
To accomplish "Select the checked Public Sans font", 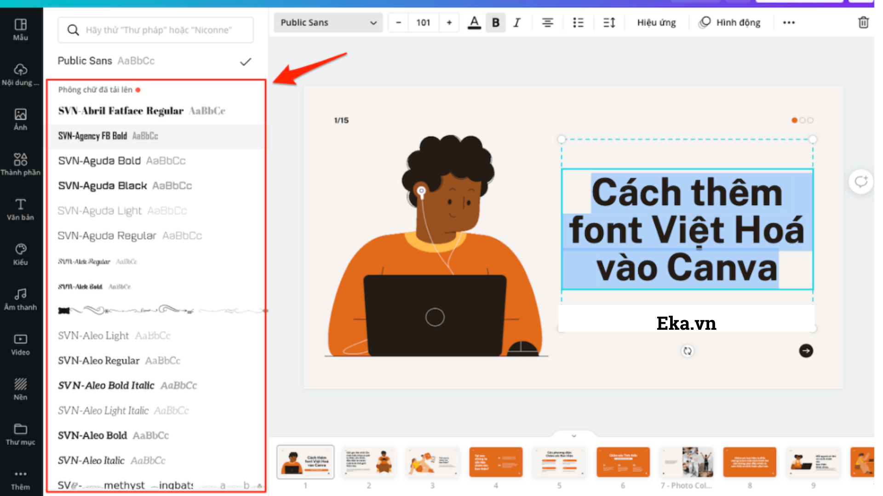I will [155, 61].
